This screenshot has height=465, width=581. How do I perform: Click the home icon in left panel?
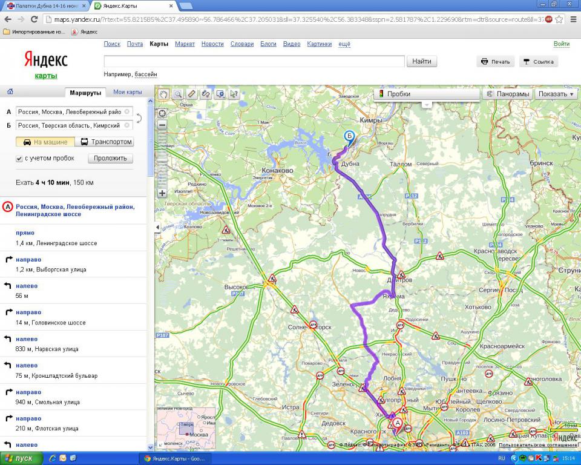(x=10, y=91)
